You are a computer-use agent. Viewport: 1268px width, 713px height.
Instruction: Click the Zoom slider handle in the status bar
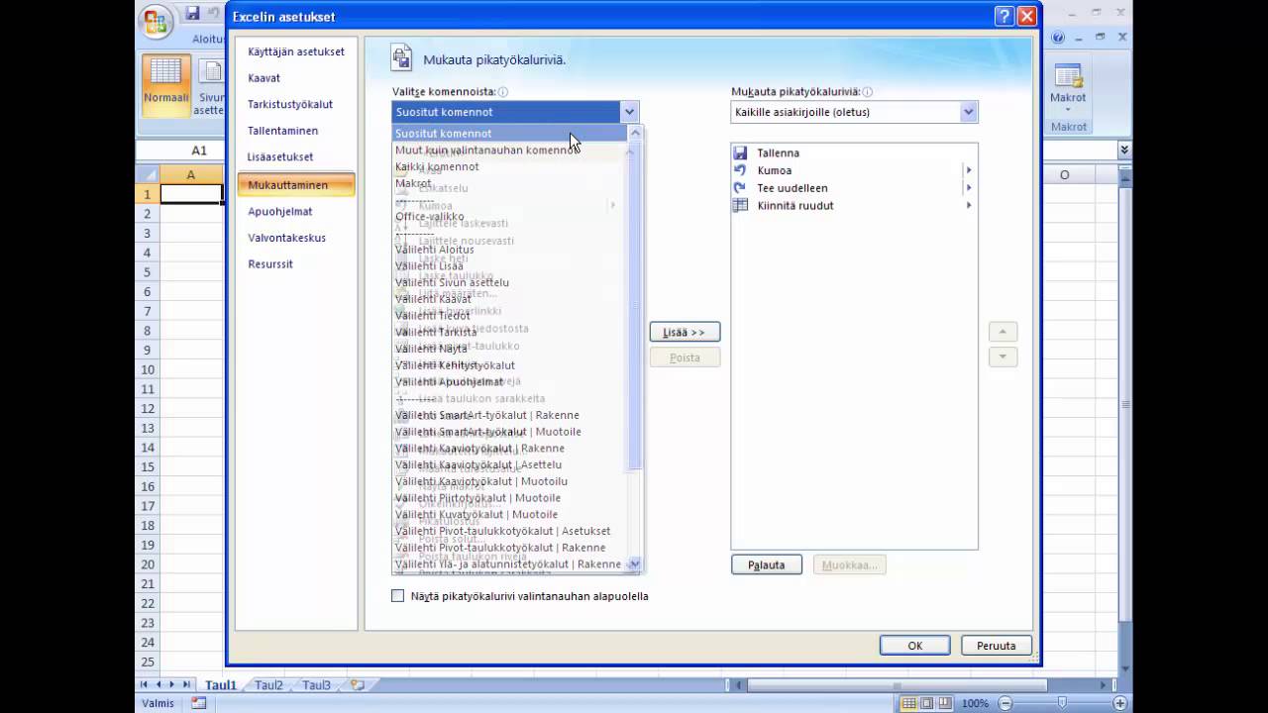pos(1062,703)
